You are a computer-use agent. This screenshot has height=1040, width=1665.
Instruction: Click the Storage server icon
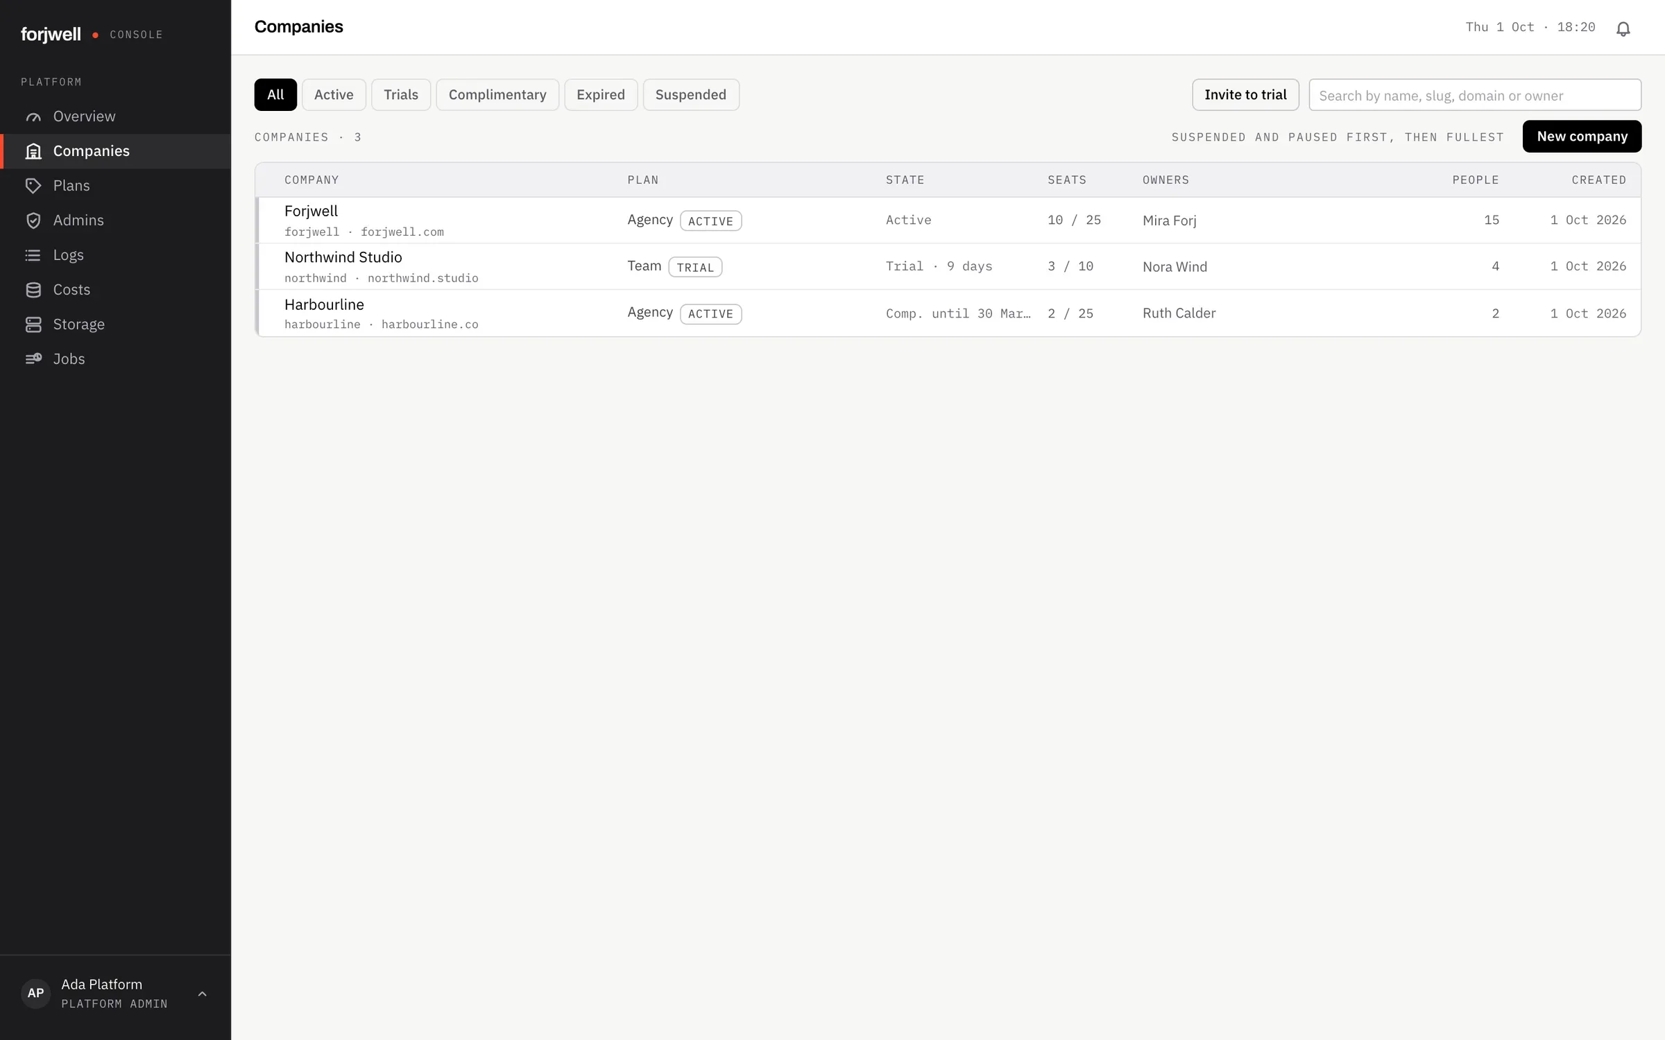point(33,324)
